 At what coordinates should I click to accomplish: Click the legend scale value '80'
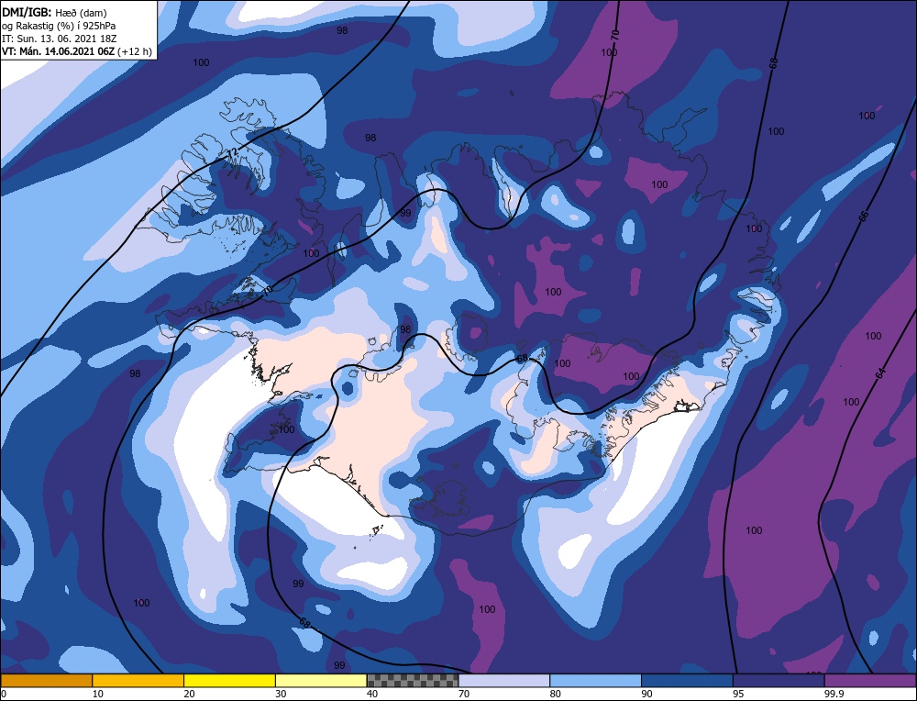click(556, 694)
